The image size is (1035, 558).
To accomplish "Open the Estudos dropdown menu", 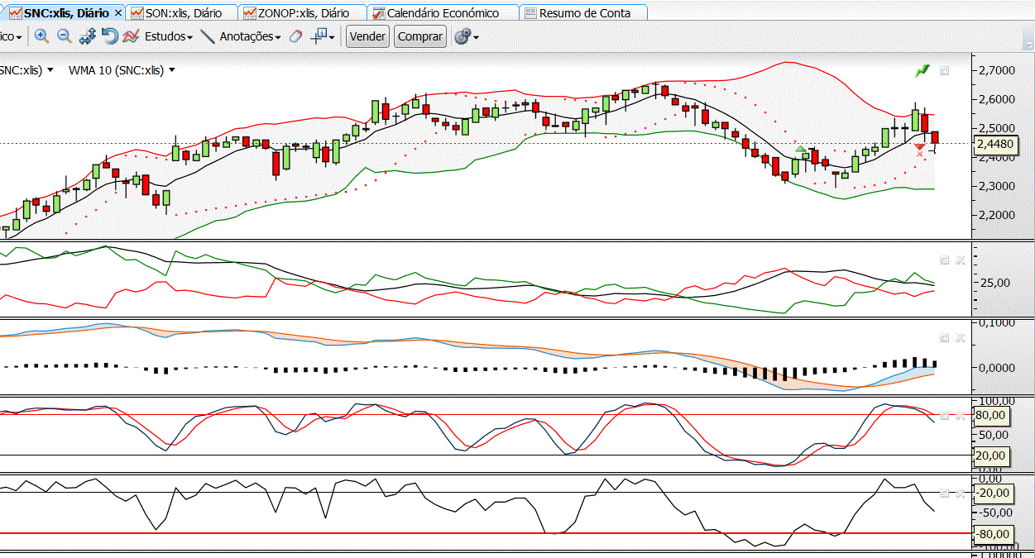I will (169, 36).
